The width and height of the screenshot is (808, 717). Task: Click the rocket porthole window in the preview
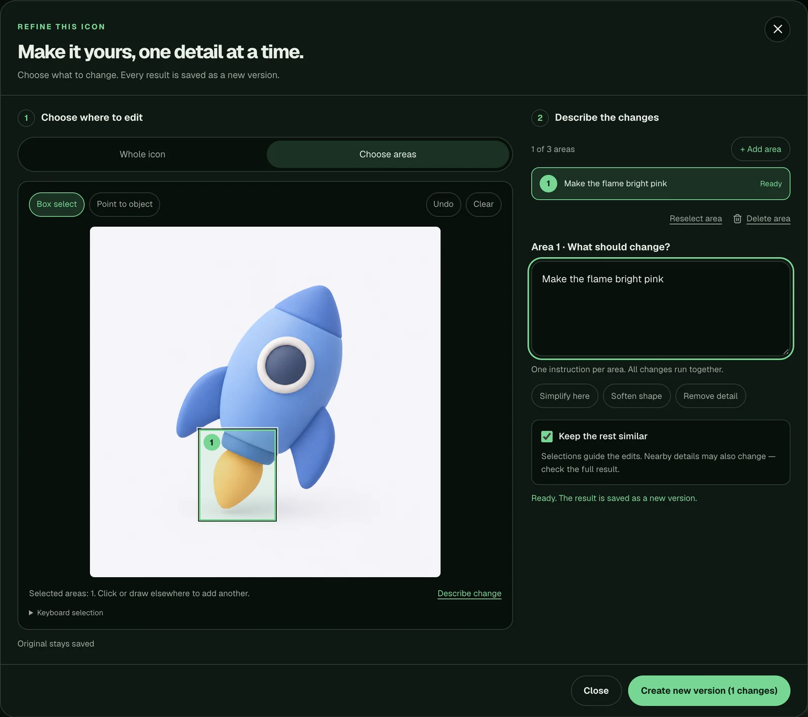pos(286,365)
